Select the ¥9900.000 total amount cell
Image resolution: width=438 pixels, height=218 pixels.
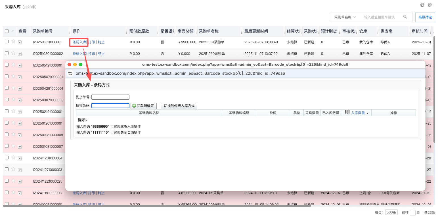point(187,42)
